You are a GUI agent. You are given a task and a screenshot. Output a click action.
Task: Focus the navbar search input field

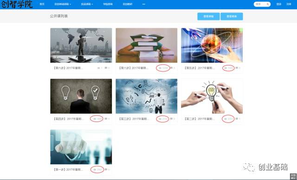pyautogui.click(x=260, y=4)
